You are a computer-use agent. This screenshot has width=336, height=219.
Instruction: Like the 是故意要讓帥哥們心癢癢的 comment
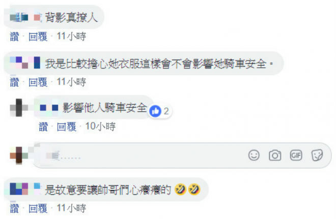(x=14, y=208)
